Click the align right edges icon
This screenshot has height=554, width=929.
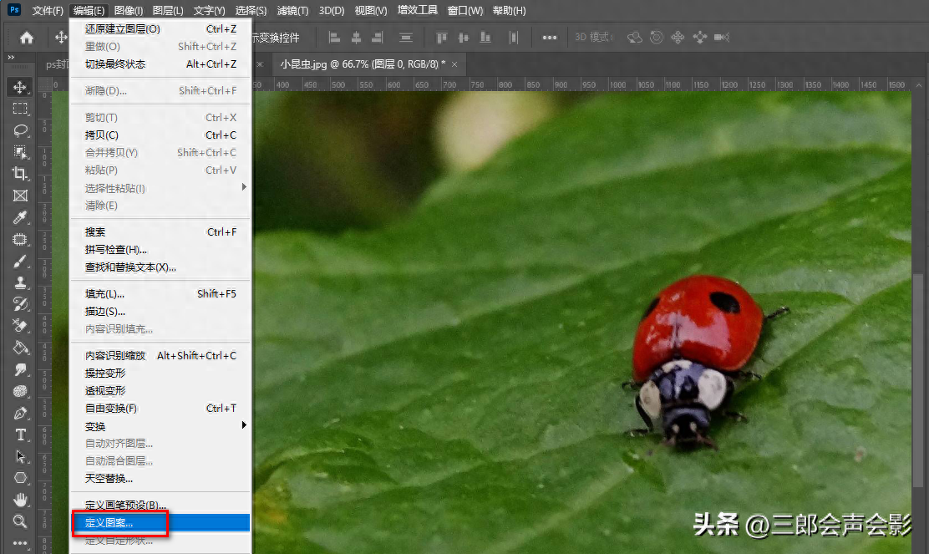pos(378,38)
